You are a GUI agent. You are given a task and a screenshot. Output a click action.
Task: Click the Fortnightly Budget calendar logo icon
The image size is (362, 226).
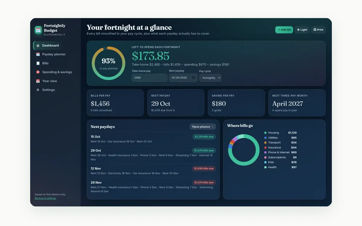click(x=38, y=30)
